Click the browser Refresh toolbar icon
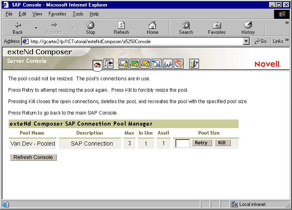This screenshot has height=210, width=292. tap(122, 28)
